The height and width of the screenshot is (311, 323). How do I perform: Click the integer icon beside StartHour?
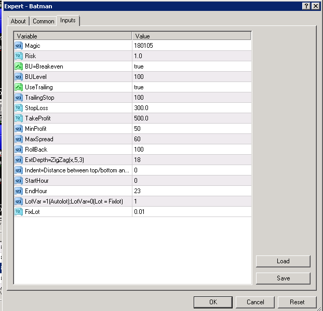pos(19,181)
